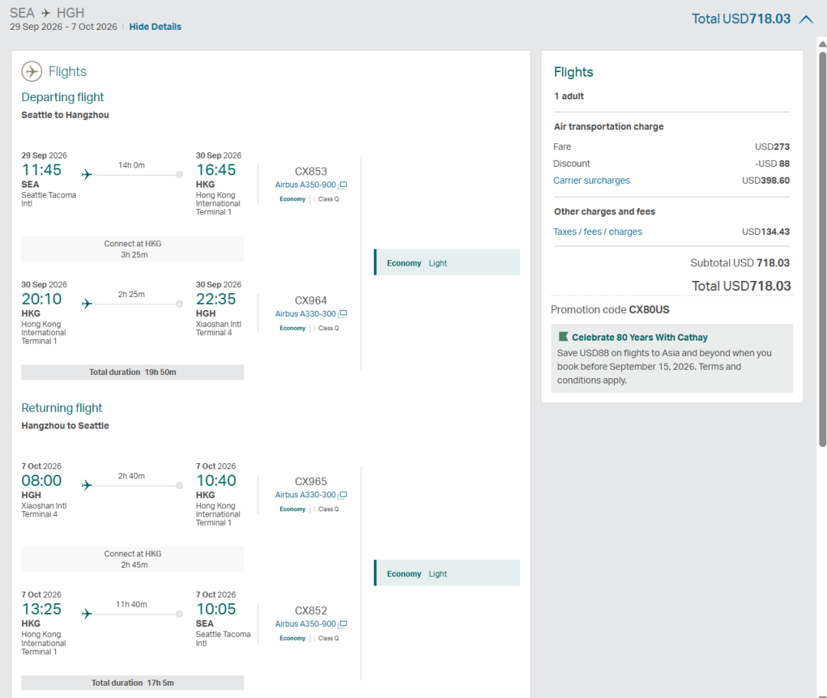Image resolution: width=827 pixels, height=698 pixels.
Task: Open Taxes / fees / charges details
Action: click(597, 231)
